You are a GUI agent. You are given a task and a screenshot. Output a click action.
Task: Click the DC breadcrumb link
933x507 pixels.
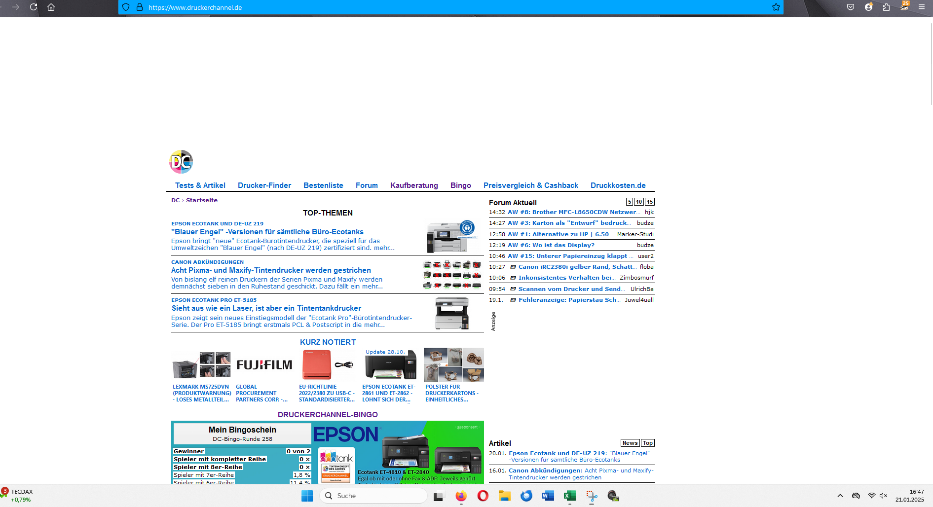[x=175, y=200]
